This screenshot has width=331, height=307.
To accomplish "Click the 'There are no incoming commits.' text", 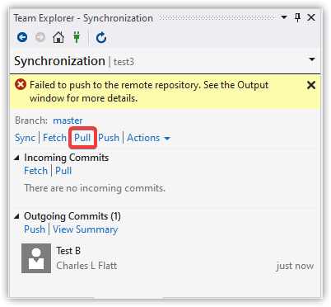I will click(x=95, y=188).
